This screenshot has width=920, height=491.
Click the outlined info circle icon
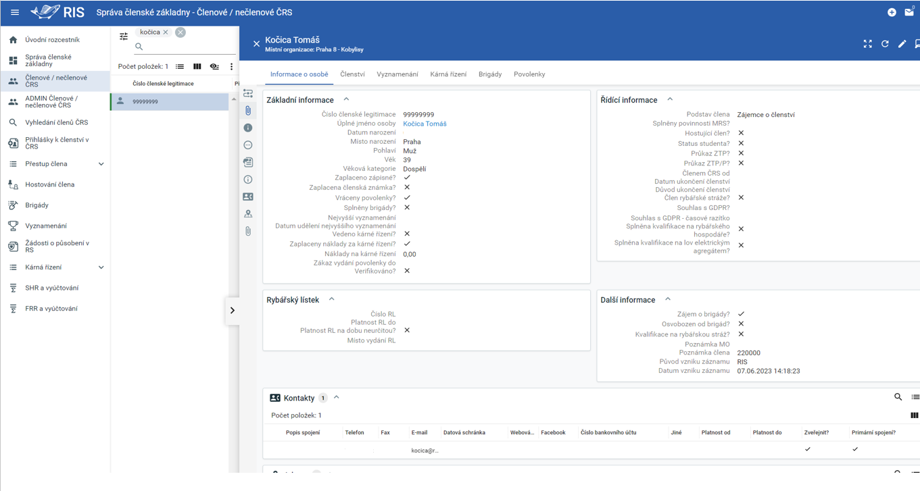[x=248, y=179]
